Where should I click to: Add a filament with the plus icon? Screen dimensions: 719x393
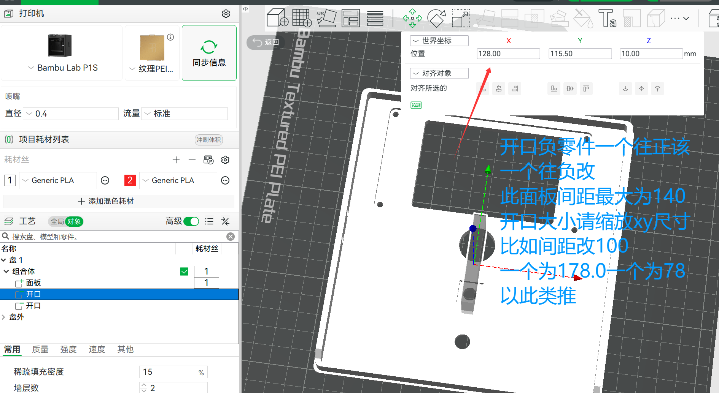pyautogui.click(x=176, y=160)
